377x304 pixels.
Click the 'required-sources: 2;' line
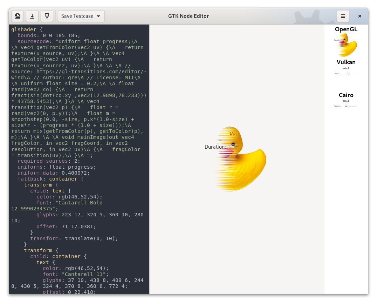click(x=49, y=161)
